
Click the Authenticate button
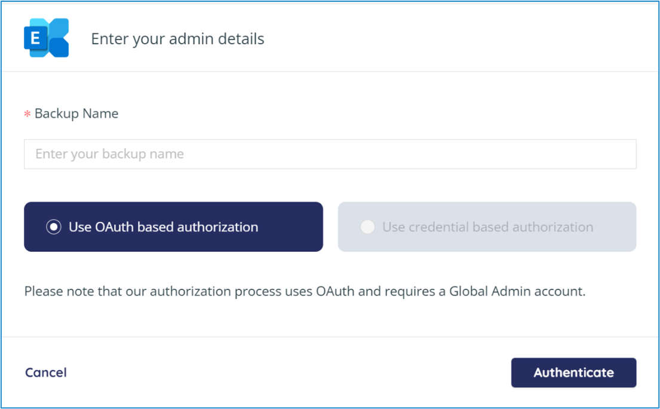[574, 373]
